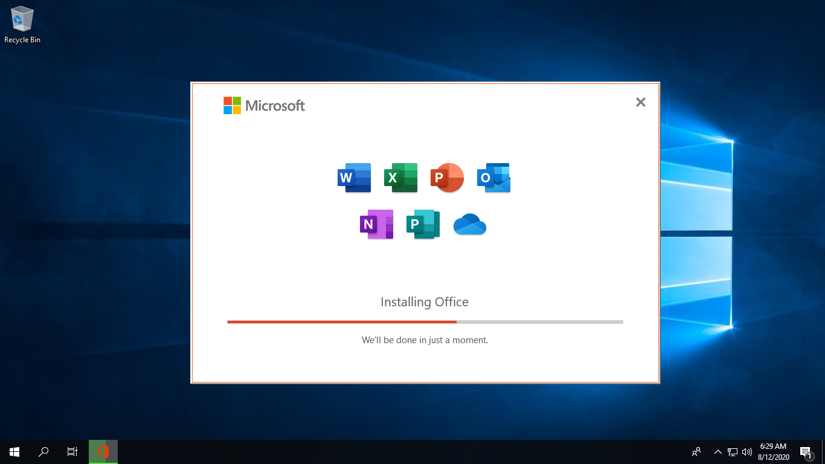This screenshot has height=464, width=825.
Task: Show hidden system tray icons
Action: tap(718, 451)
